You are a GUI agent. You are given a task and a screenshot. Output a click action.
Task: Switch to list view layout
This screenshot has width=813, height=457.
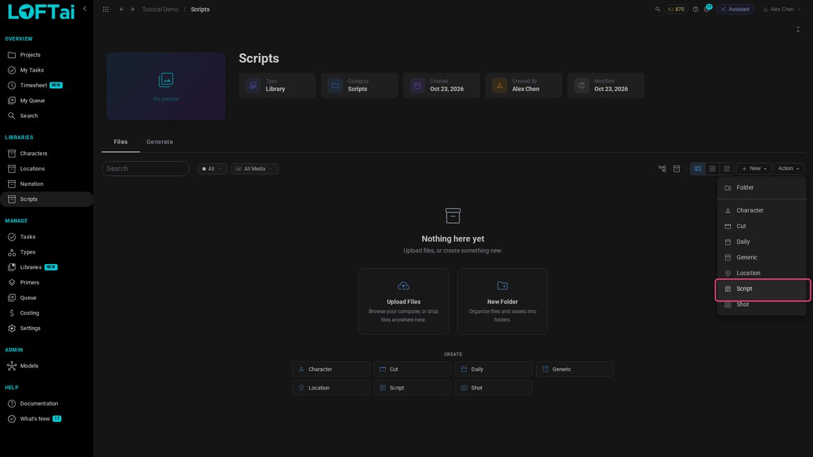coord(697,169)
